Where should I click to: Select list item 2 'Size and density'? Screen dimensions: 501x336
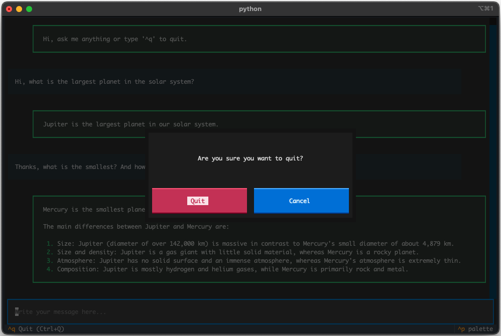tap(232, 252)
